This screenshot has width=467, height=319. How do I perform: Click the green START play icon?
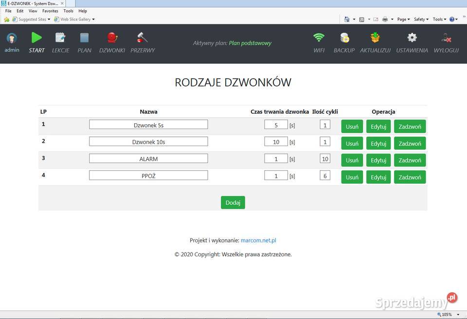pyautogui.click(x=36, y=38)
